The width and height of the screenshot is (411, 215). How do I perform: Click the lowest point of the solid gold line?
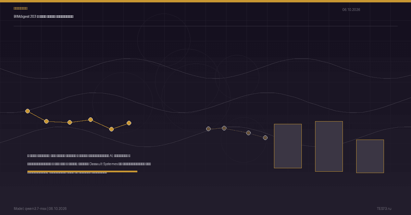click(111, 129)
